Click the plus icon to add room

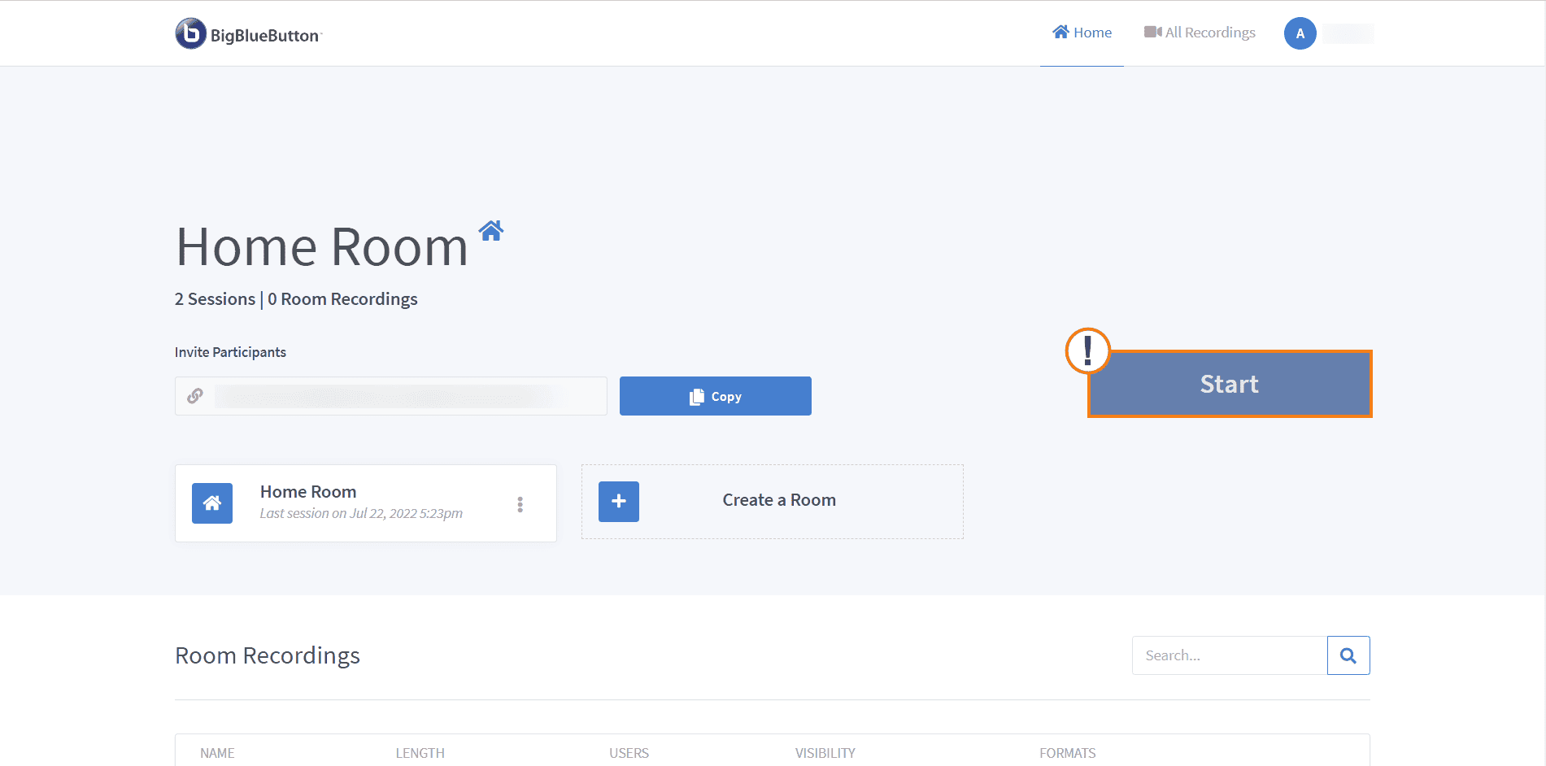click(x=619, y=502)
